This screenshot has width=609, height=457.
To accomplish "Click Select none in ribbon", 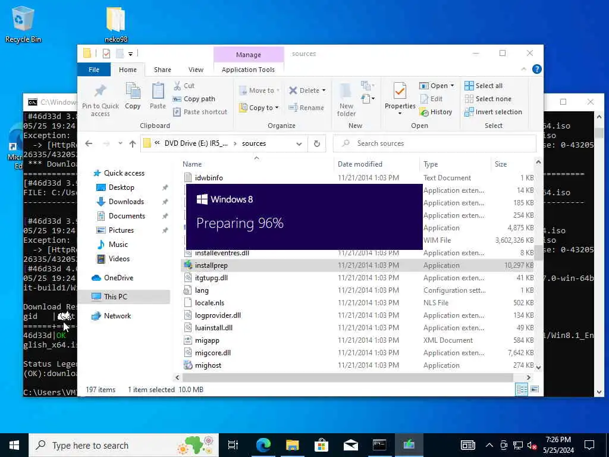I will (488, 99).
